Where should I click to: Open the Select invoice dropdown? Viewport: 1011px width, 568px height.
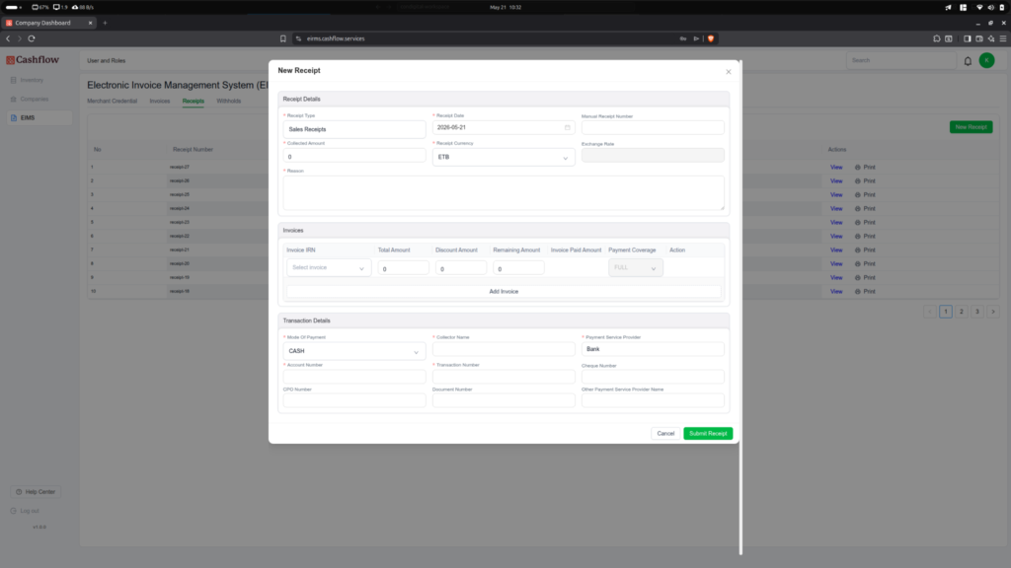click(329, 268)
